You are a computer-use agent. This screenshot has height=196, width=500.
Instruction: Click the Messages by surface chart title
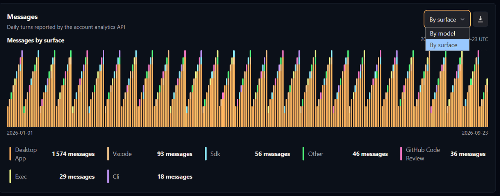(x=36, y=40)
